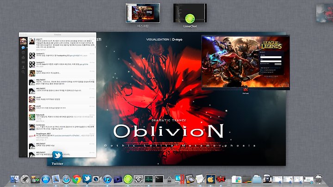The width and height of the screenshot is (333, 187).
Task: Open iTunes music note icon in Dock
Action: pyautogui.click(x=107, y=179)
